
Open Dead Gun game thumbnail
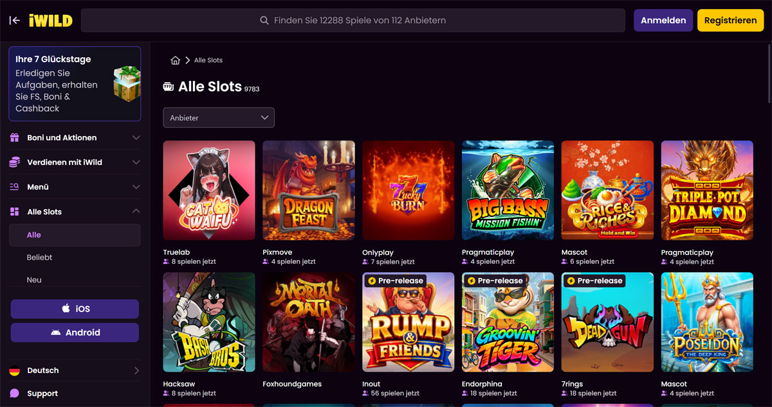(x=607, y=322)
